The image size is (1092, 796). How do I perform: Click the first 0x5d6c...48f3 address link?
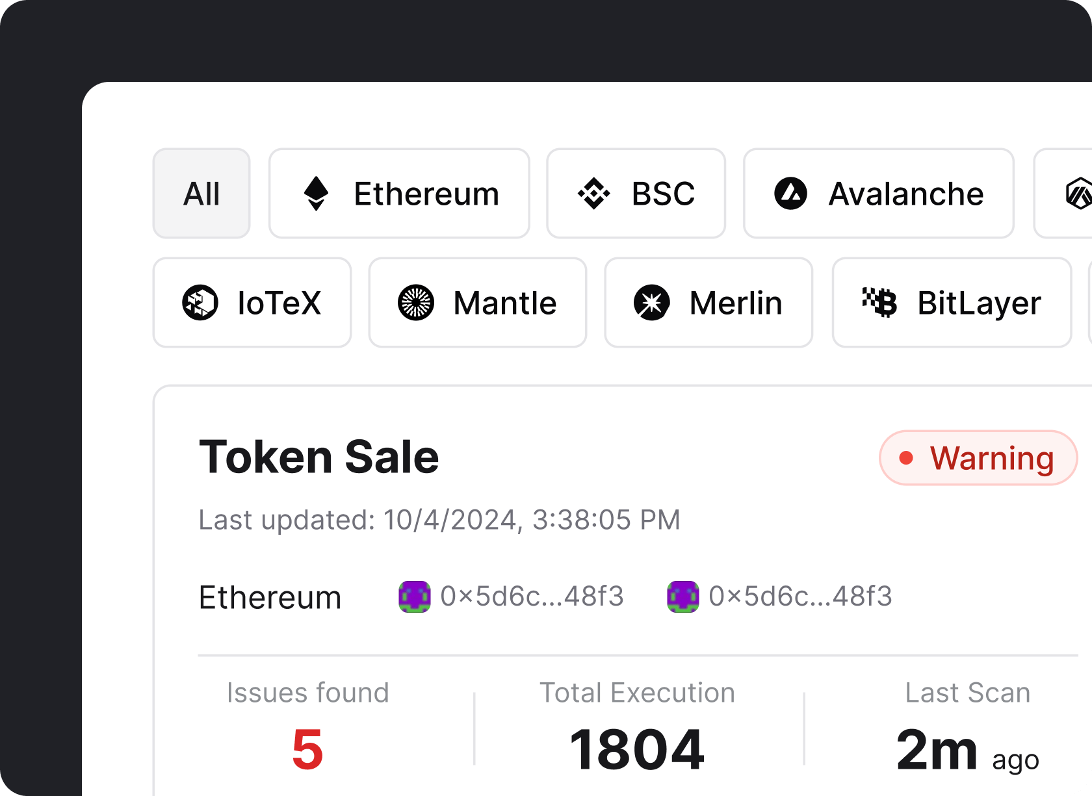(531, 597)
